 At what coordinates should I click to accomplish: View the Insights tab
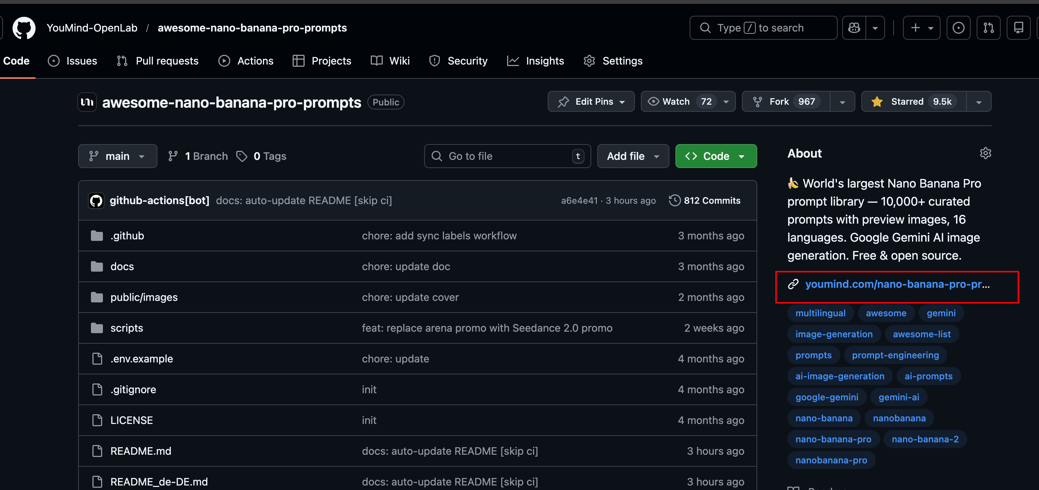click(536, 61)
